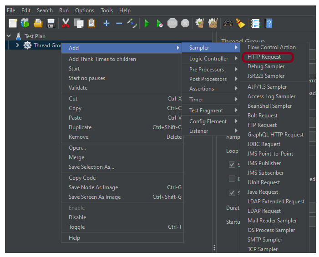Open the Options menu in menu bar

(85, 10)
